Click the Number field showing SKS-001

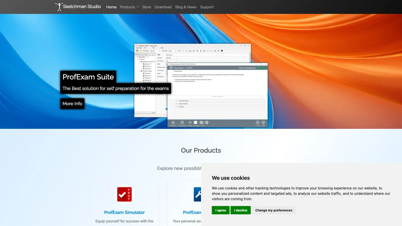(x=171, y=58)
